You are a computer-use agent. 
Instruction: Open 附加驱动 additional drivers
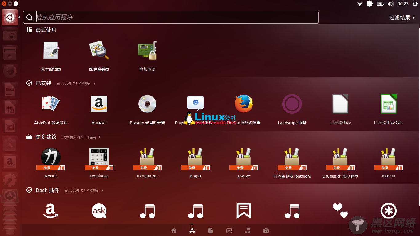click(x=147, y=51)
